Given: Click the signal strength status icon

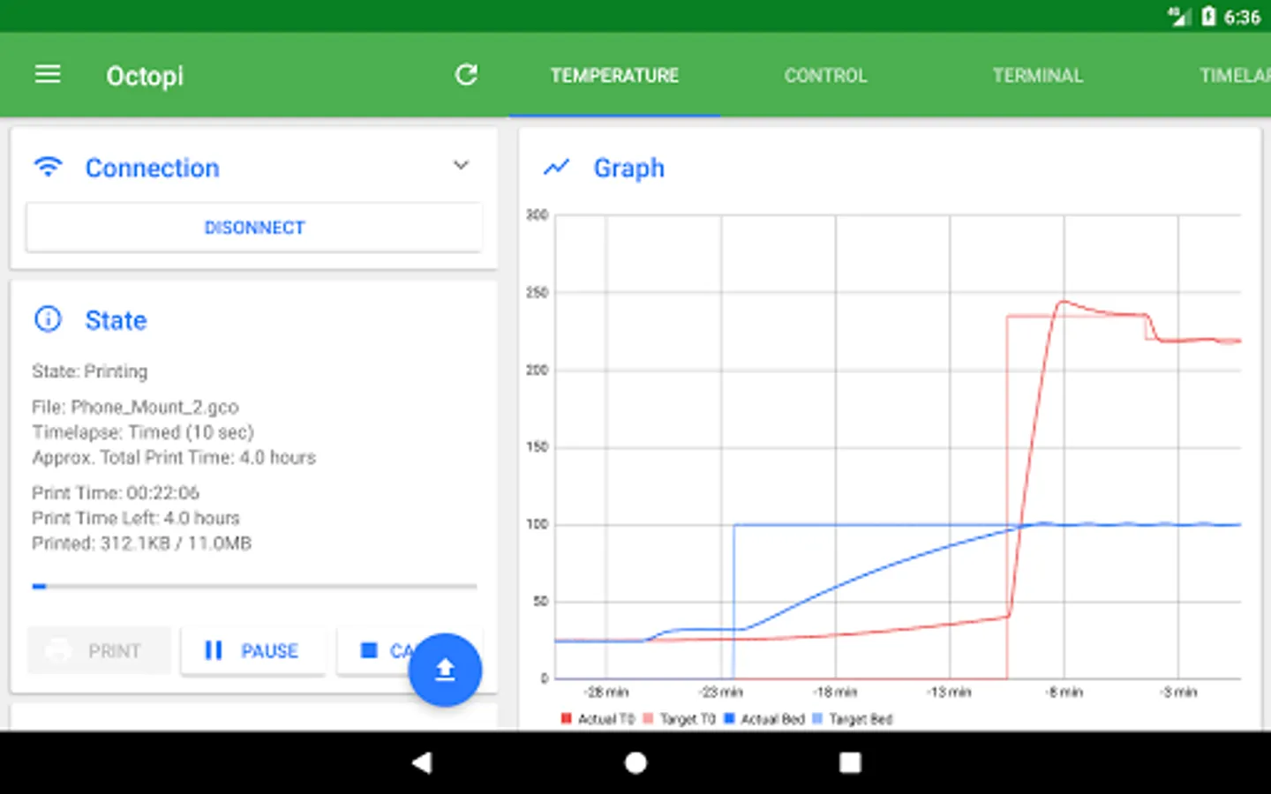Looking at the screenshot, I should [x=1179, y=16].
